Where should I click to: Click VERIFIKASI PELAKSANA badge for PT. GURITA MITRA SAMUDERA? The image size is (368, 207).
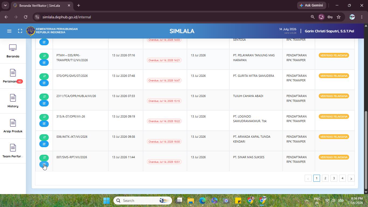coord(334,76)
